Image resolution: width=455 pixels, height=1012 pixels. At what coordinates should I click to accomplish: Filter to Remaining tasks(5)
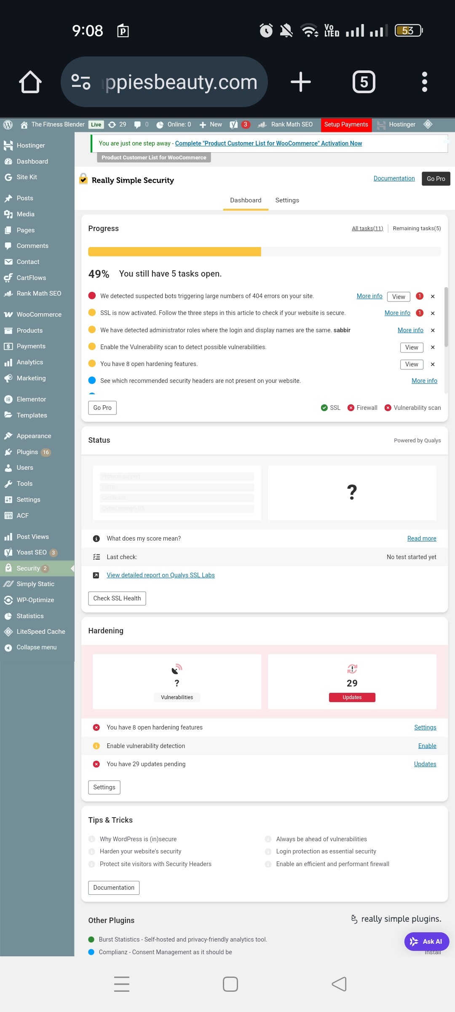tap(417, 229)
